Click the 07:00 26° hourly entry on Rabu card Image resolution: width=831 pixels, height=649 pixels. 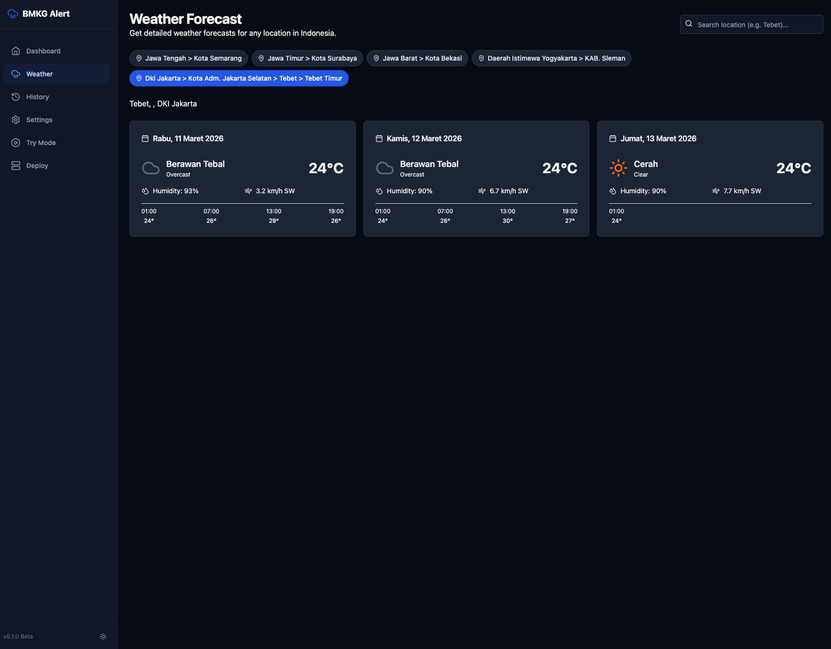(x=211, y=216)
